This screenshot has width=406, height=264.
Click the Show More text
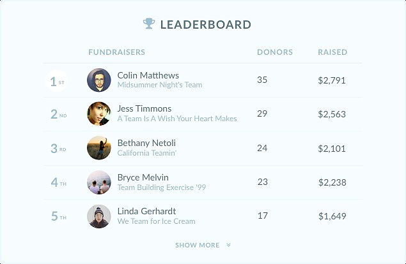click(198, 245)
